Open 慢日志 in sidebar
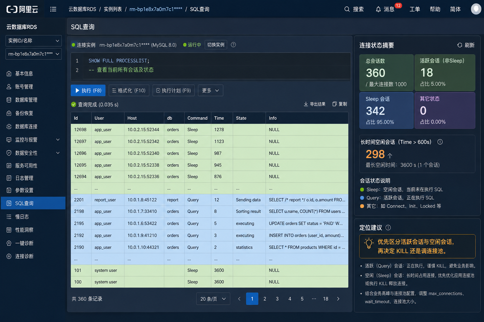This screenshot has width=484, height=322. [x=33, y=217]
